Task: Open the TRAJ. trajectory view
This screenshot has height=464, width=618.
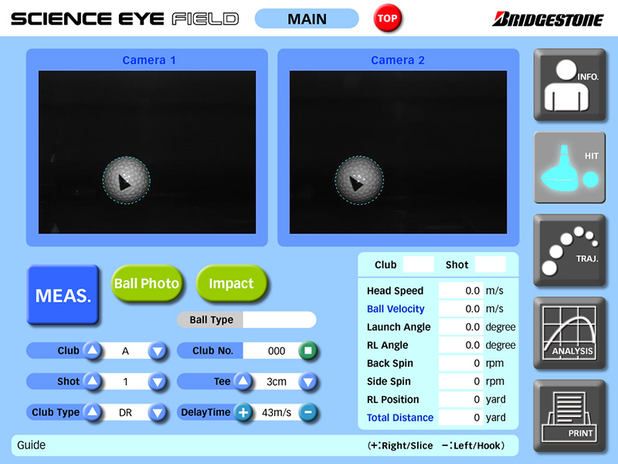Action: point(569,250)
